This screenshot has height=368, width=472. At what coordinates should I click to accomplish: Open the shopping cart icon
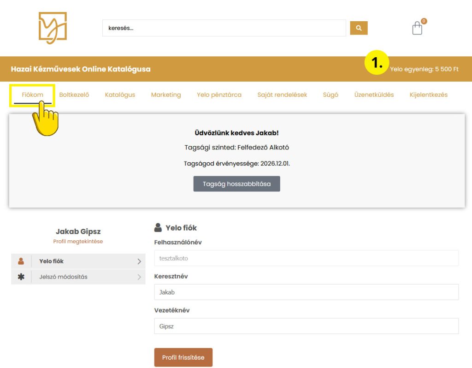tap(417, 28)
